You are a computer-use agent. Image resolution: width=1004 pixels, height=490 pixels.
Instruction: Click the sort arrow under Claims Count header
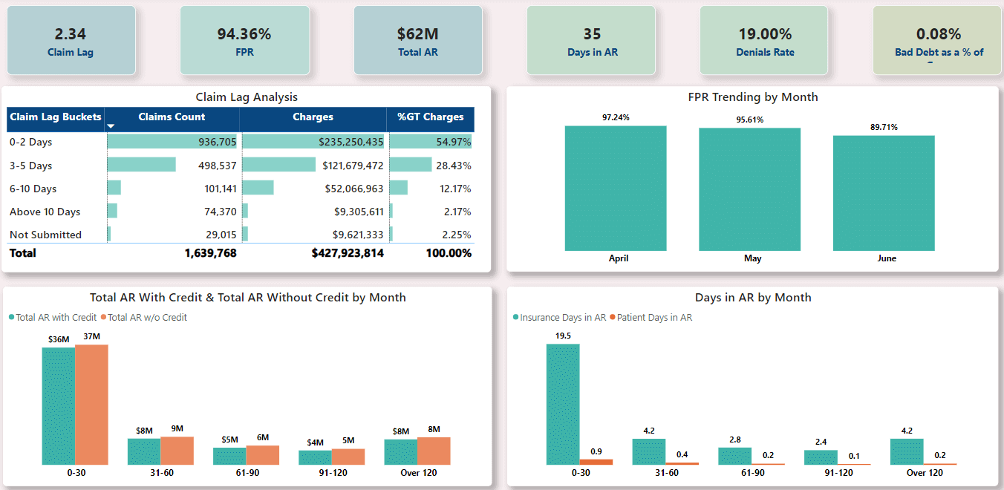(x=111, y=126)
